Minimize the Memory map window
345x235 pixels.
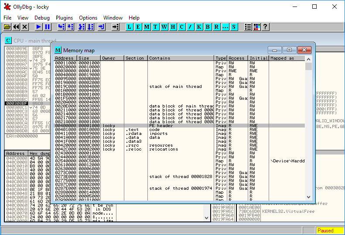tap(275, 50)
